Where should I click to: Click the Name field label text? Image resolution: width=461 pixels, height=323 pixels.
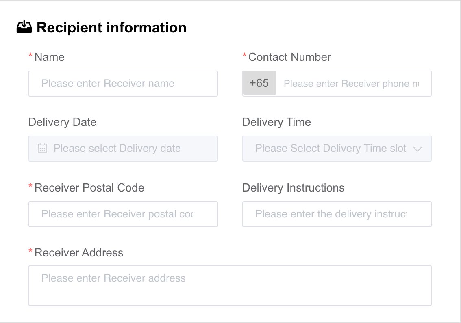[x=49, y=57]
